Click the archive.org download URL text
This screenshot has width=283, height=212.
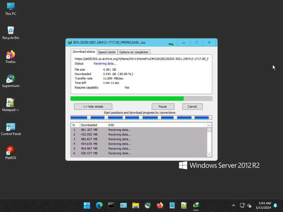(141, 59)
